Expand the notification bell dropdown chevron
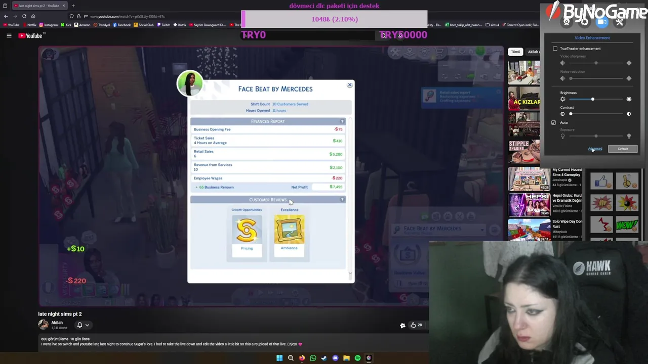 87,325
